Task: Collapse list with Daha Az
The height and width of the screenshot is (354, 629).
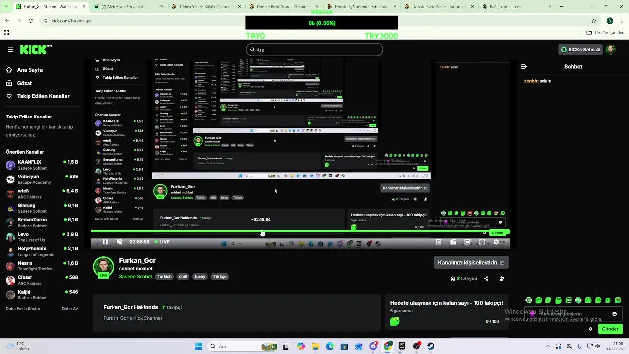Action: tap(70, 309)
